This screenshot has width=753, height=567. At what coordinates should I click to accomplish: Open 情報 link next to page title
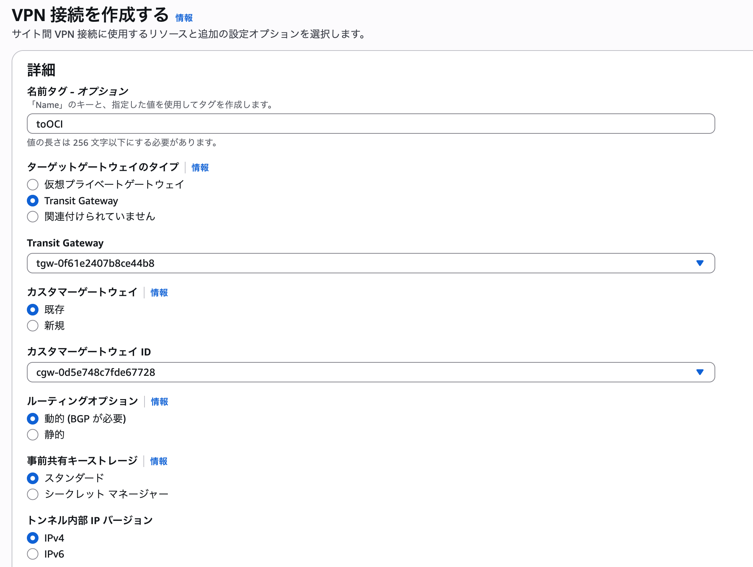pyautogui.click(x=183, y=17)
